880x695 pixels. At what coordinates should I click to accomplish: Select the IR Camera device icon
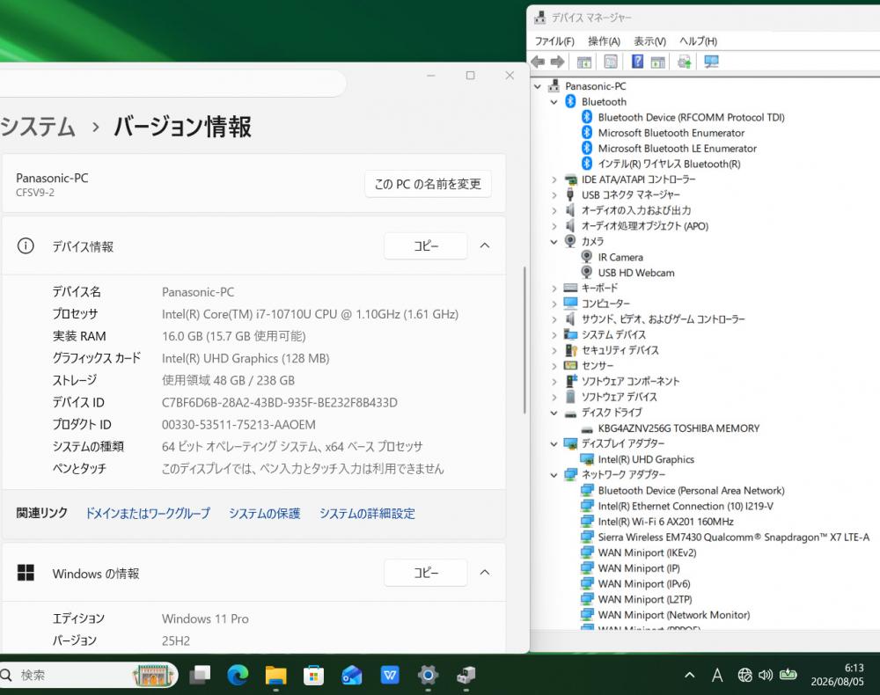[586, 257]
